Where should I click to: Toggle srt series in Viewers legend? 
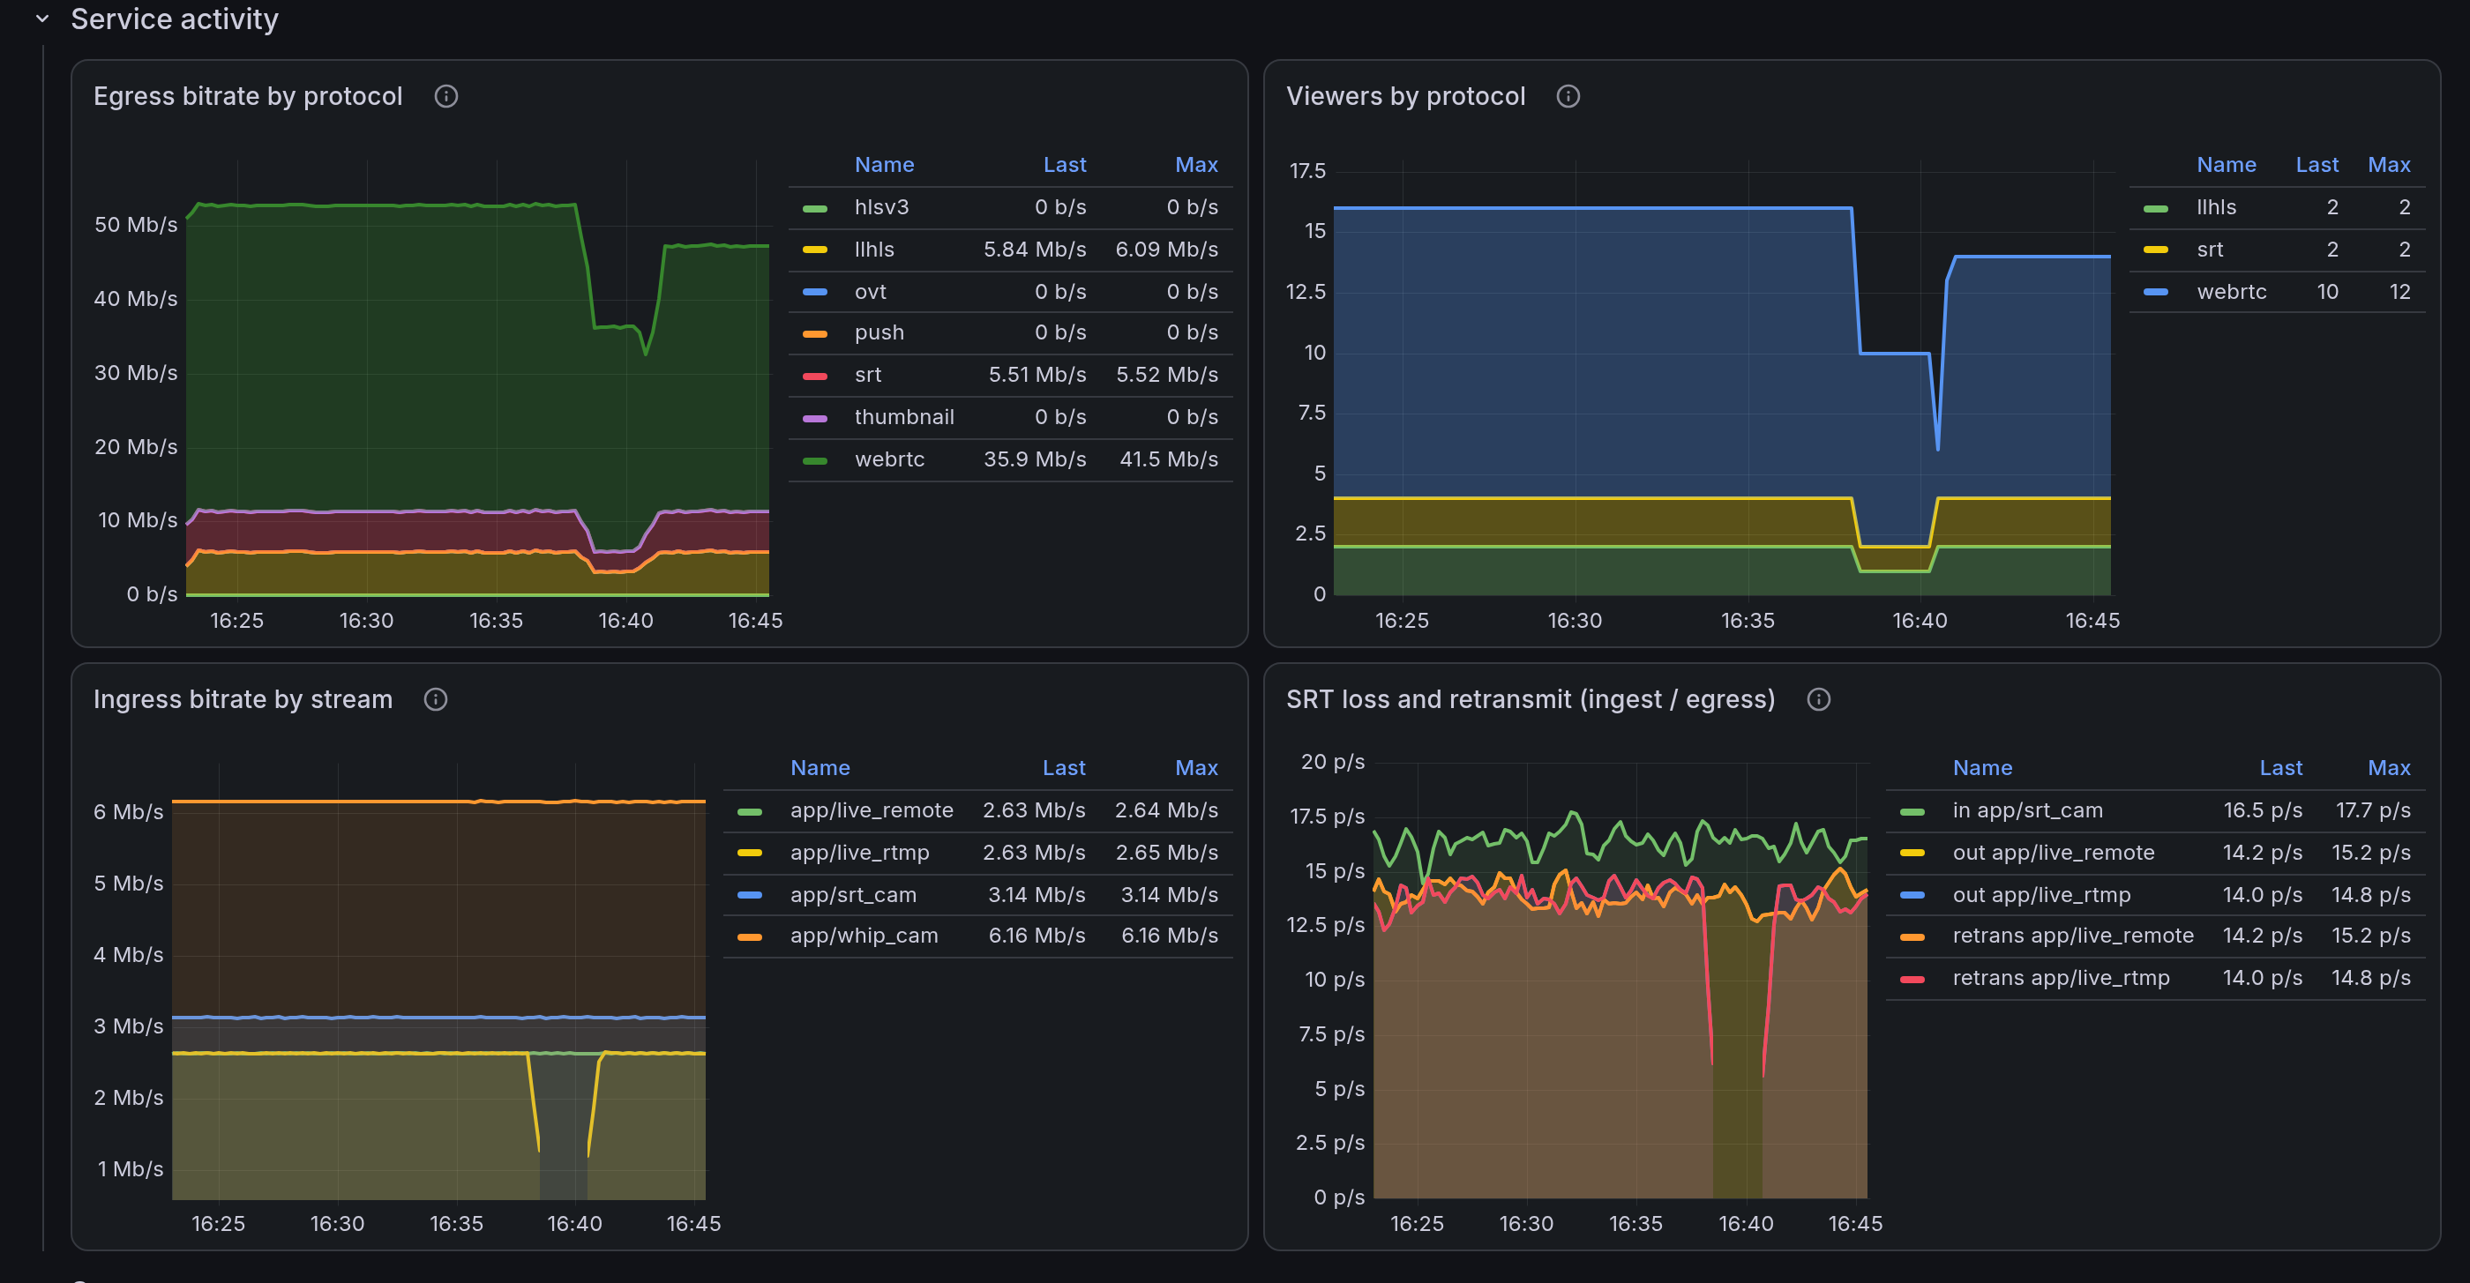[x=2209, y=250]
